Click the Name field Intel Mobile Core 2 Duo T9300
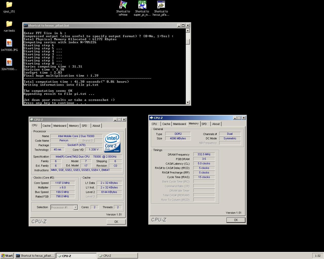Image resolution: width=324 pixels, height=259 pixels. tap(76, 136)
